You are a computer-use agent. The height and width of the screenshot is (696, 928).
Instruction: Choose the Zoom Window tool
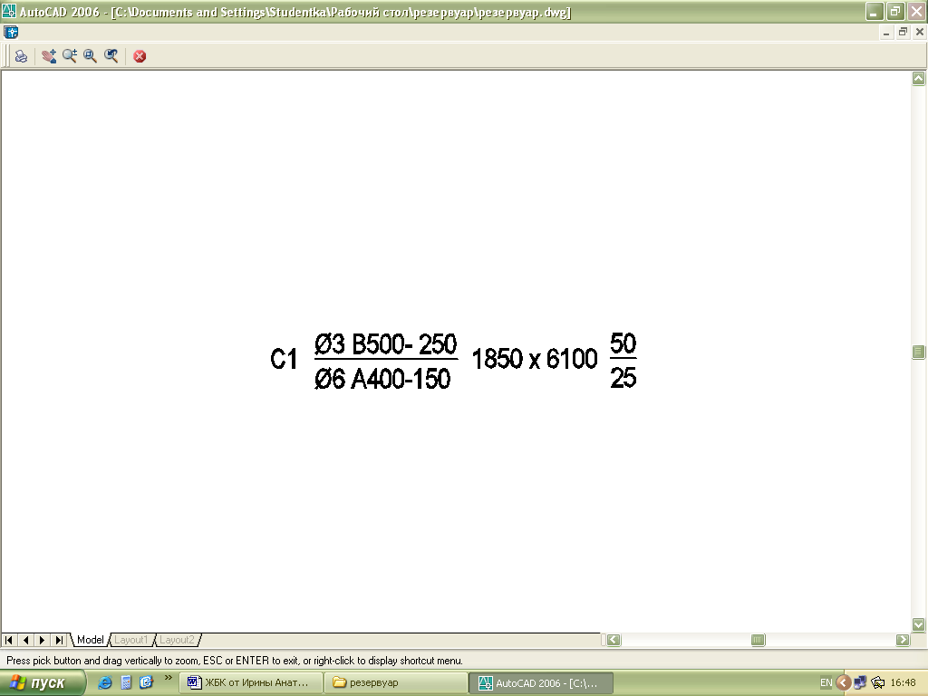coord(90,56)
